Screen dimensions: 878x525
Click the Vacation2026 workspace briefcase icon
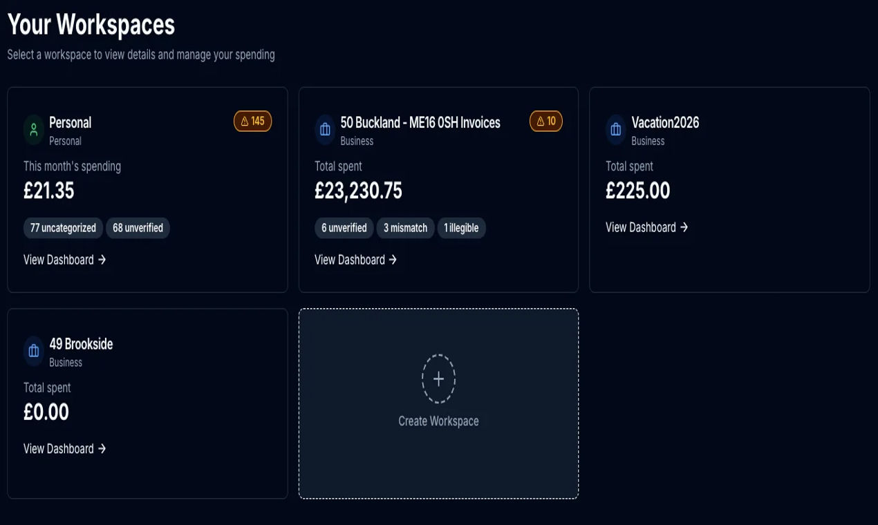pos(615,130)
